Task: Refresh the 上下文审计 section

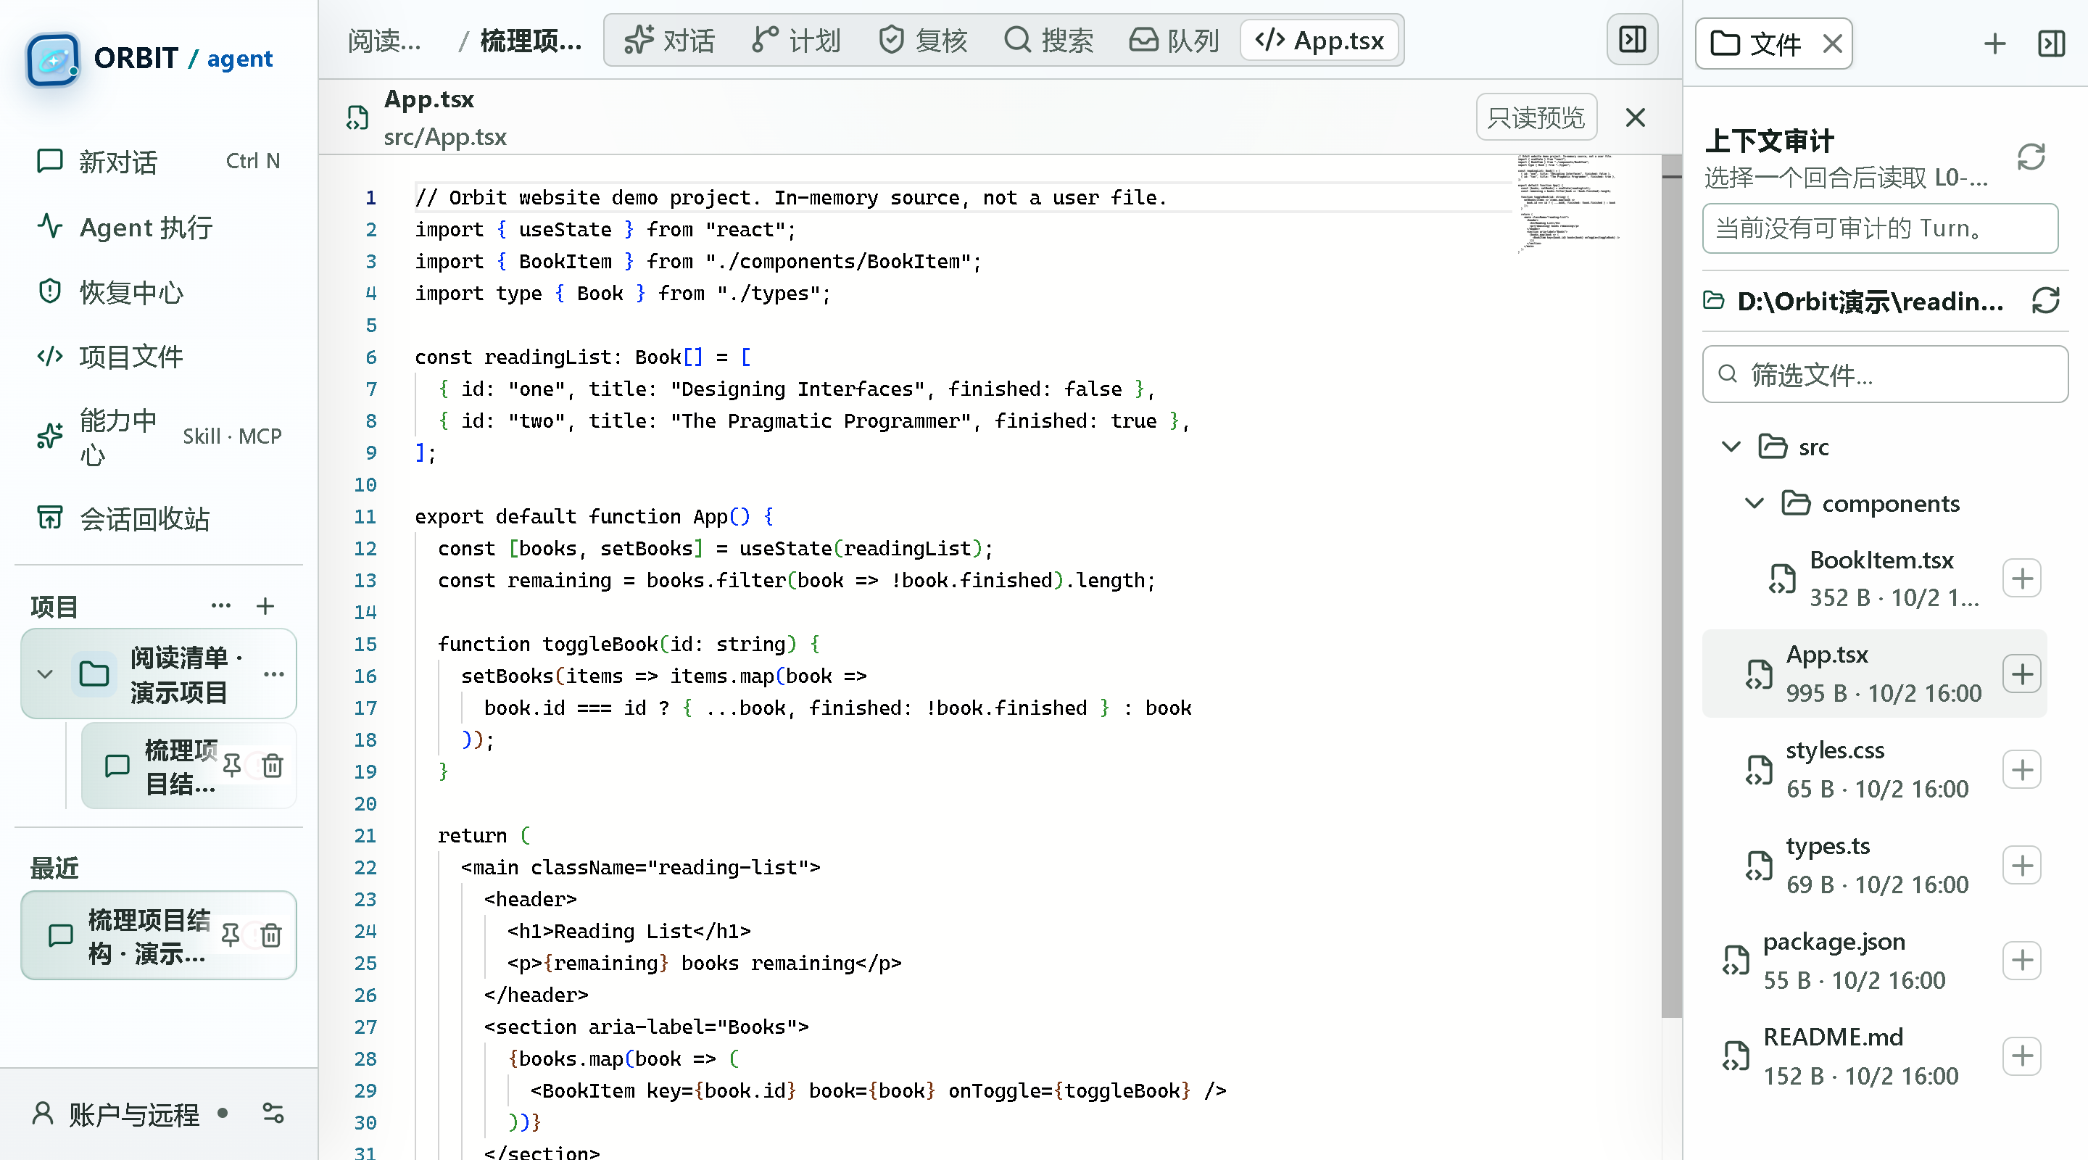Action: click(x=2031, y=157)
